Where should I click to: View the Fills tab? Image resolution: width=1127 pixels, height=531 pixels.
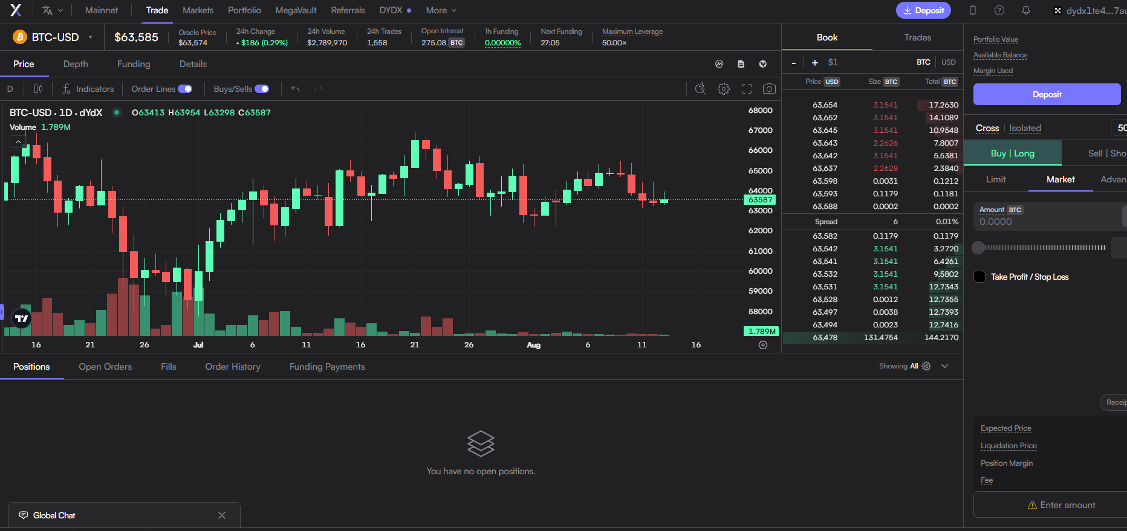tap(169, 367)
